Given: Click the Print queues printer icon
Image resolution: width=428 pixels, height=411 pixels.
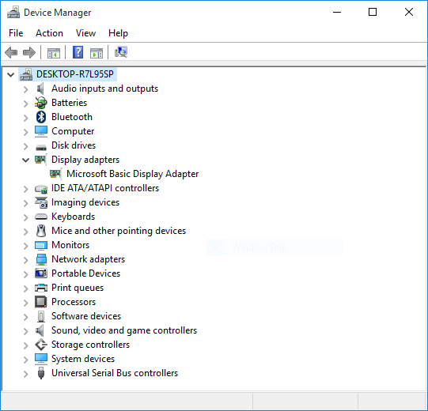Looking at the screenshot, I should pos(41,288).
